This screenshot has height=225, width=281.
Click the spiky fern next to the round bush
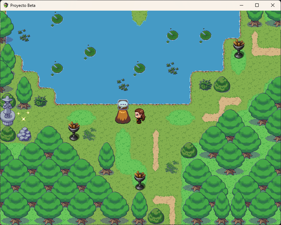(x=205, y=85)
